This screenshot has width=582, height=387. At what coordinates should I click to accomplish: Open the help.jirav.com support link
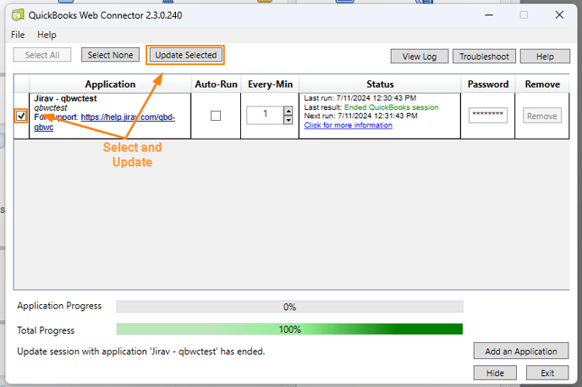[x=128, y=117]
